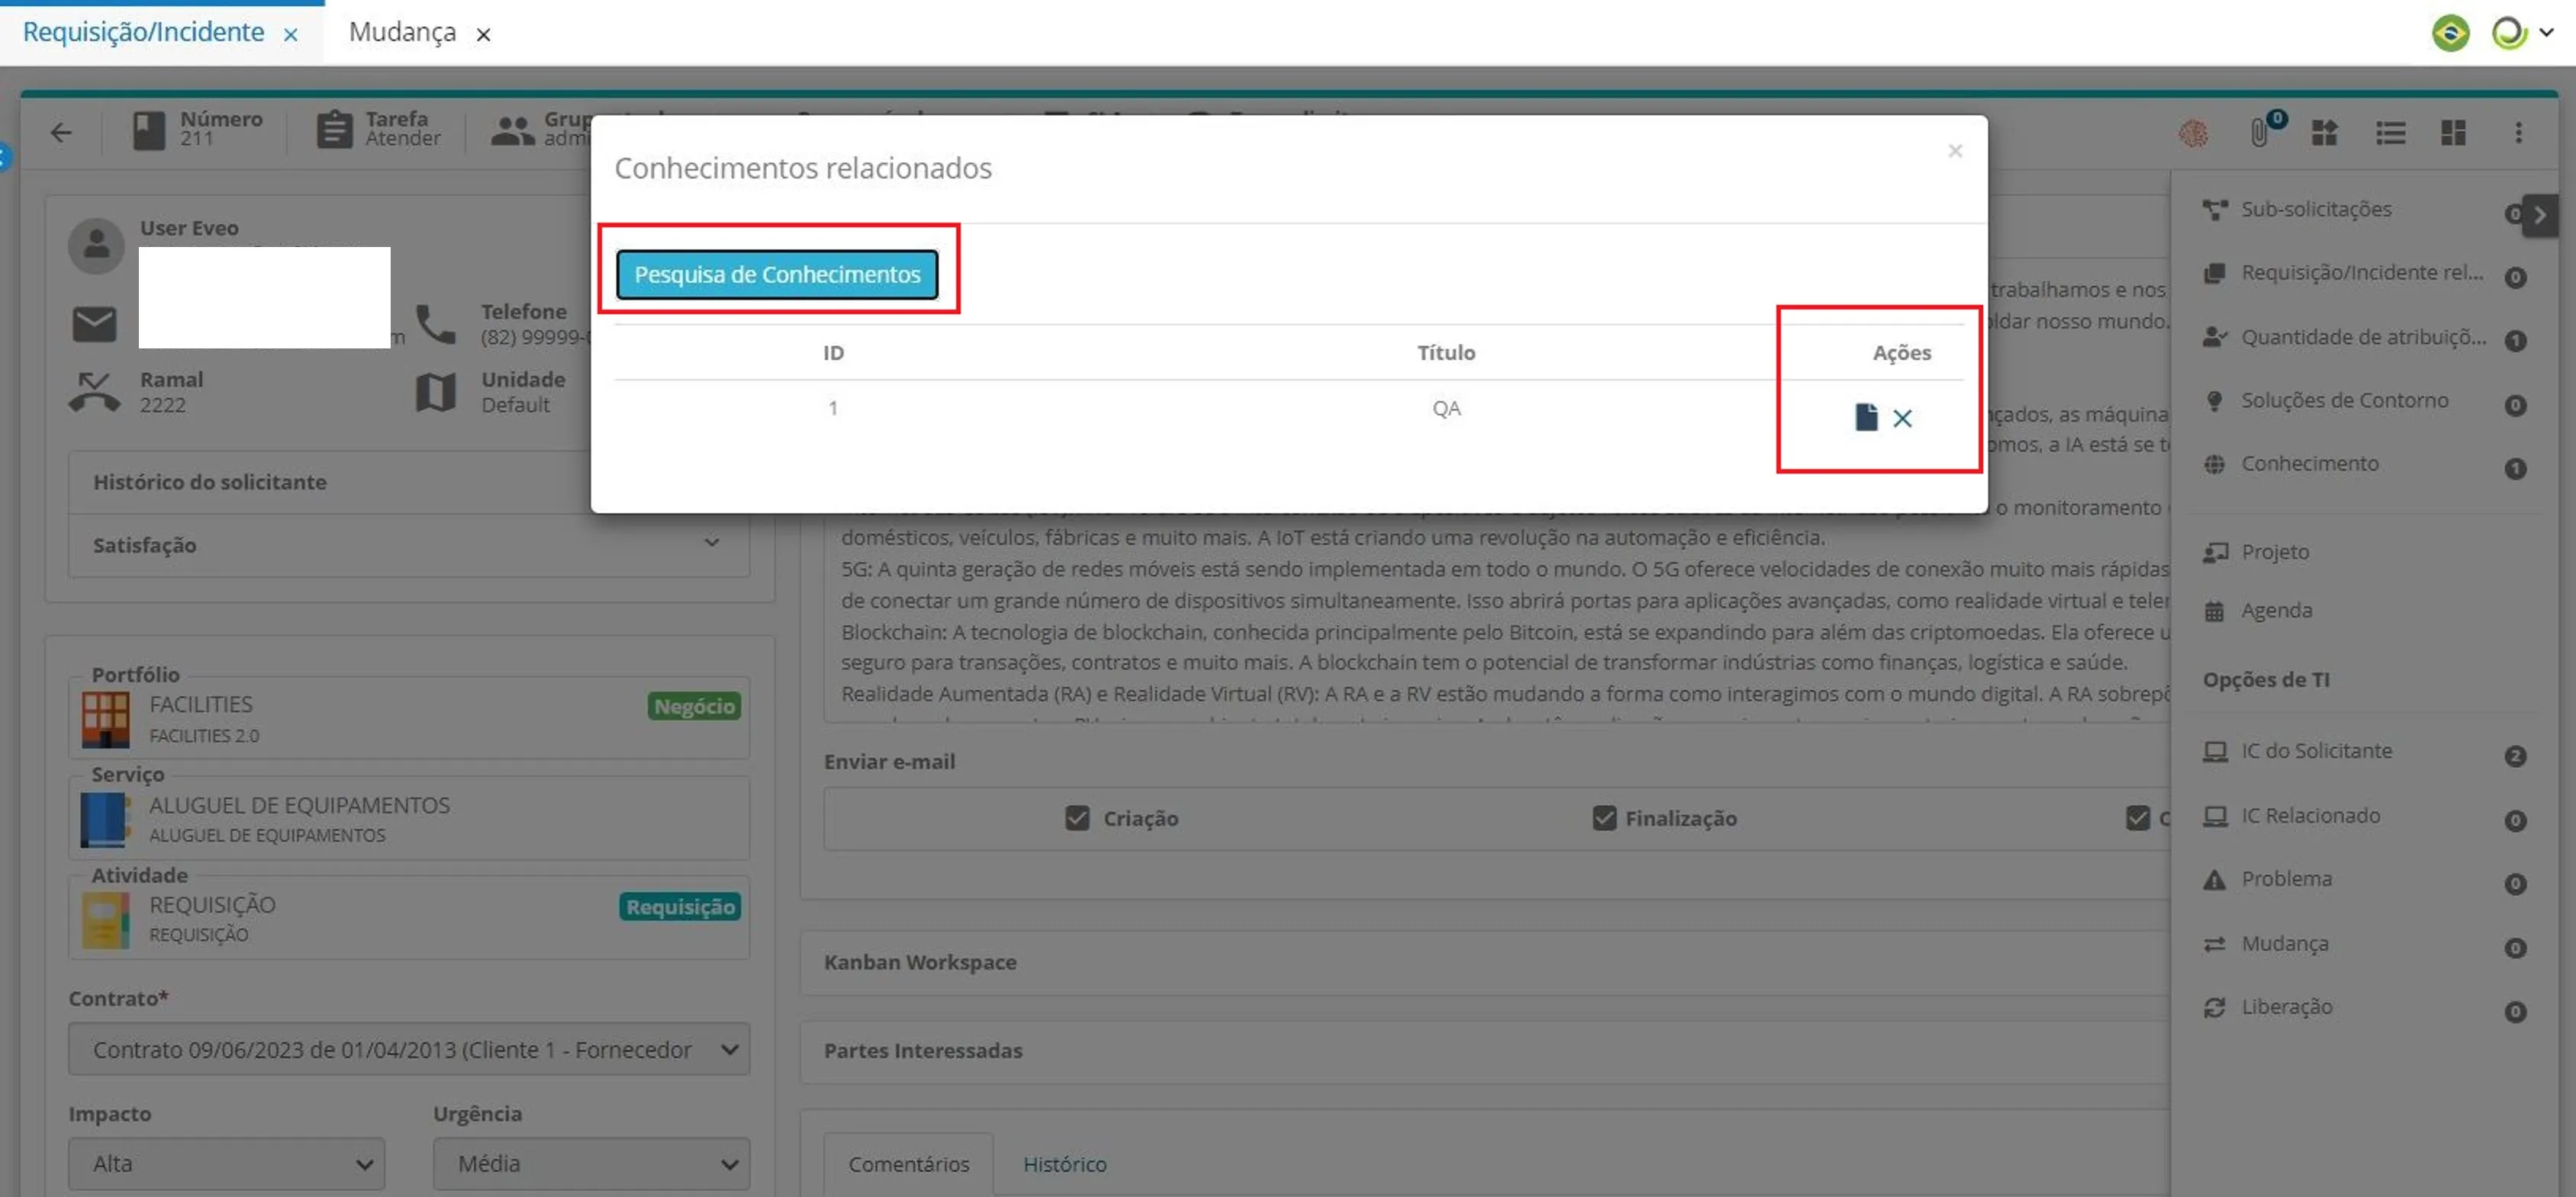
Task: Open the attachments paperclip icon
Action: click(x=2260, y=132)
